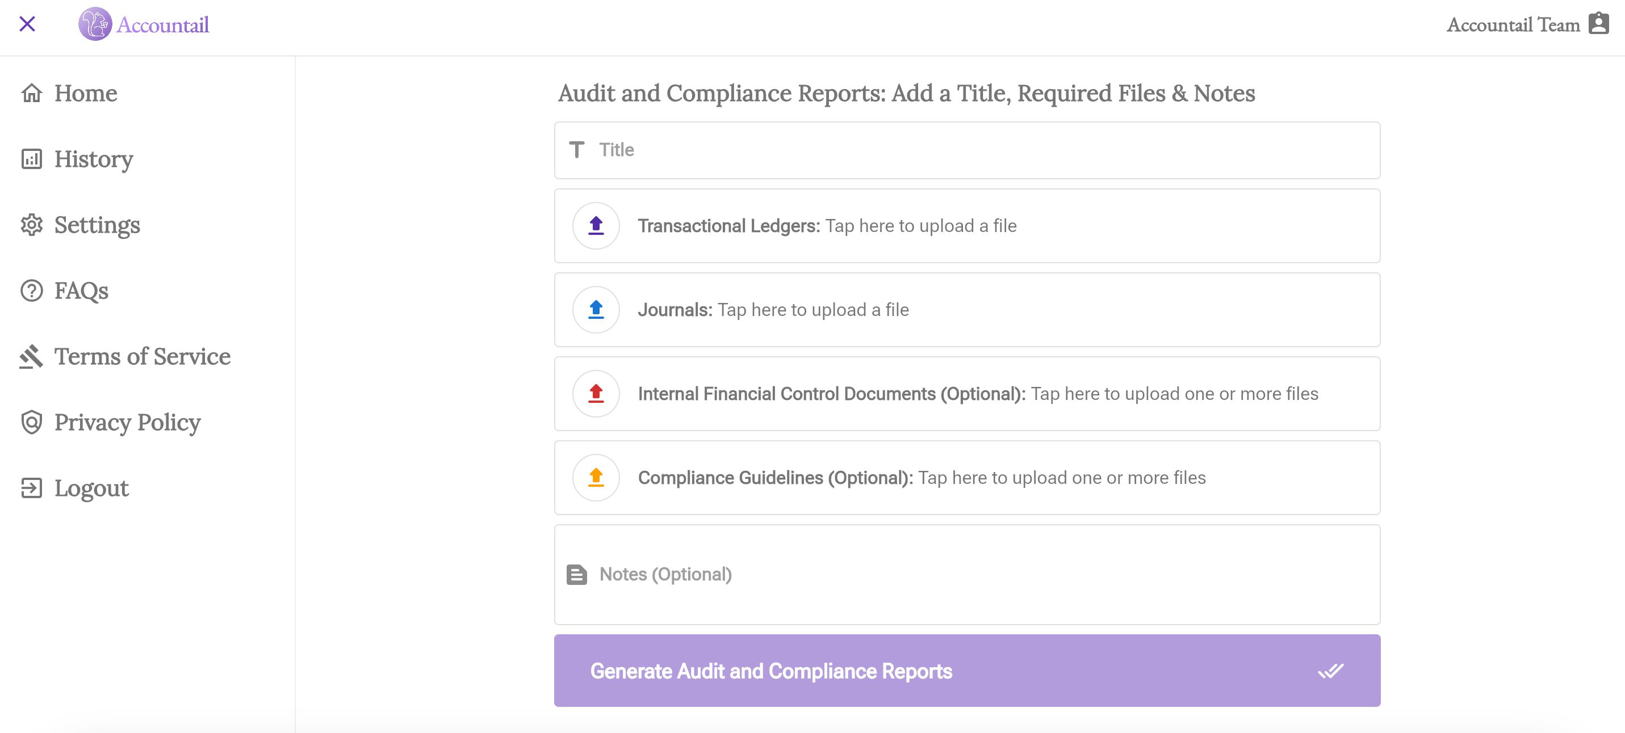
Task: Tap the orange Compliance Guidelines upload icon
Action: [x=595, y=478]
